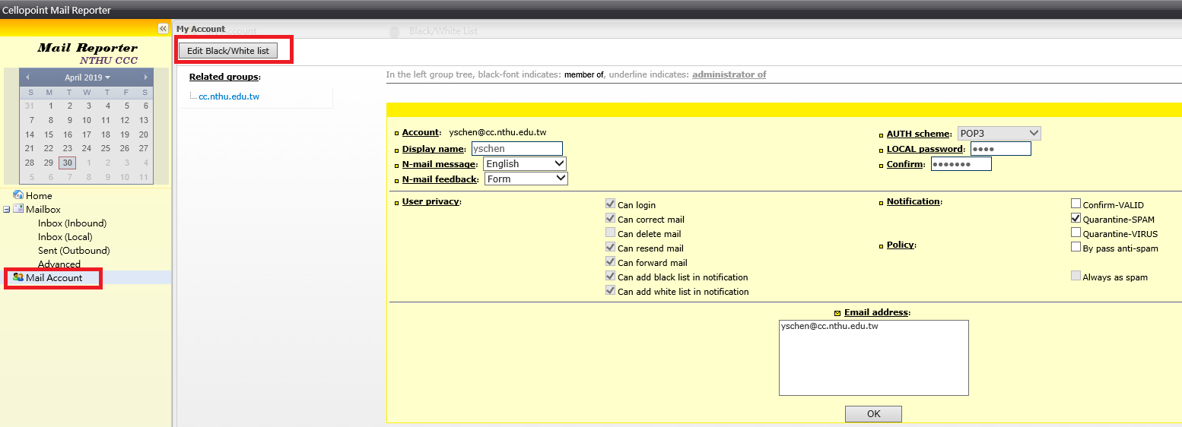Click the Edit Black/White list button
The image size is (1182, 427).
(x=227, y=51)
